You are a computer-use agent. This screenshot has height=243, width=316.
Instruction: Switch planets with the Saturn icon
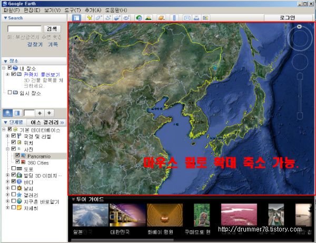(161, 18)
